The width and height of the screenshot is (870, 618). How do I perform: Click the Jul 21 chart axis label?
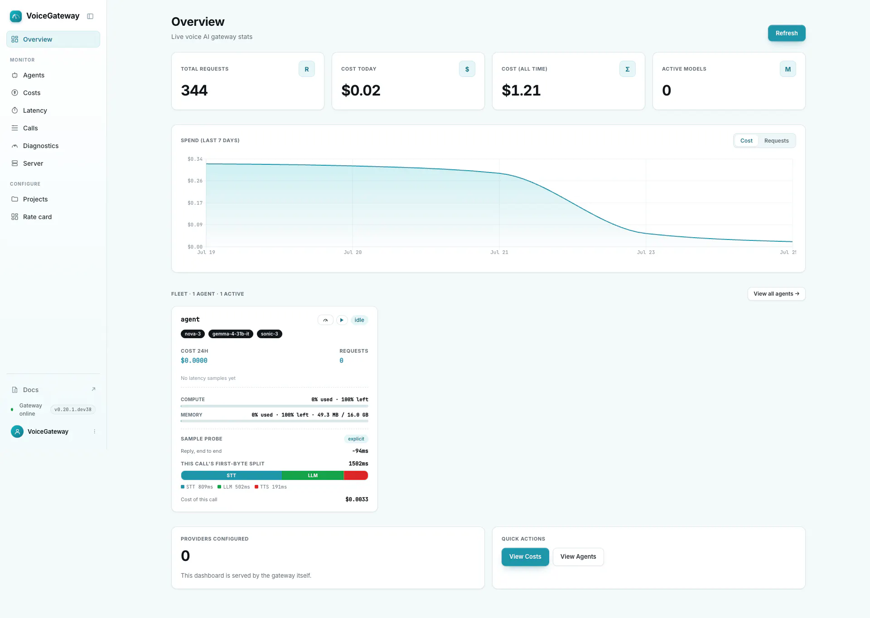pos(499,253)
